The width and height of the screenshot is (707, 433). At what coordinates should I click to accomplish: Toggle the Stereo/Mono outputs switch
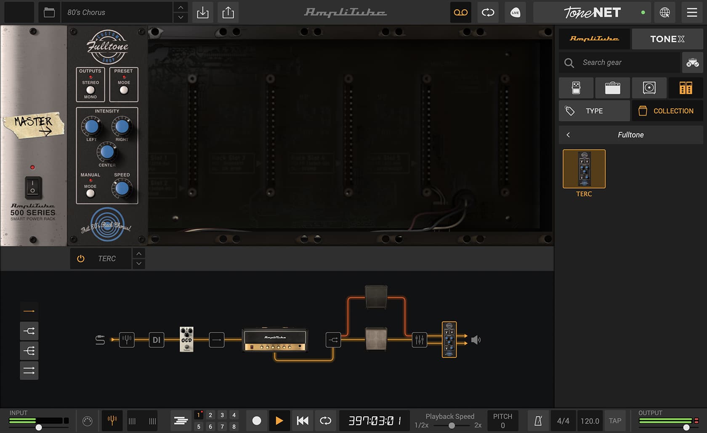click(x=90, y=90)
